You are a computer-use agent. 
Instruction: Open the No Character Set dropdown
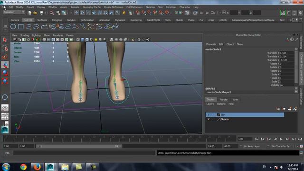[x=281, y=146]
